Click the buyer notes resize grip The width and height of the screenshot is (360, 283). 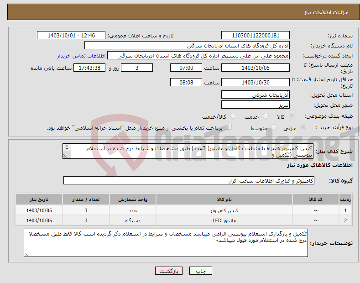[x=26, y=254]
